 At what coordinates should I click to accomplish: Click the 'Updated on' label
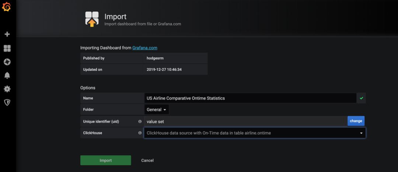coord(92,69)
